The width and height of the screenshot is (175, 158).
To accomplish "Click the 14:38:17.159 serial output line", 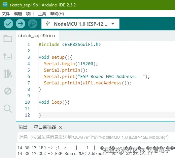I will point(96,148).
